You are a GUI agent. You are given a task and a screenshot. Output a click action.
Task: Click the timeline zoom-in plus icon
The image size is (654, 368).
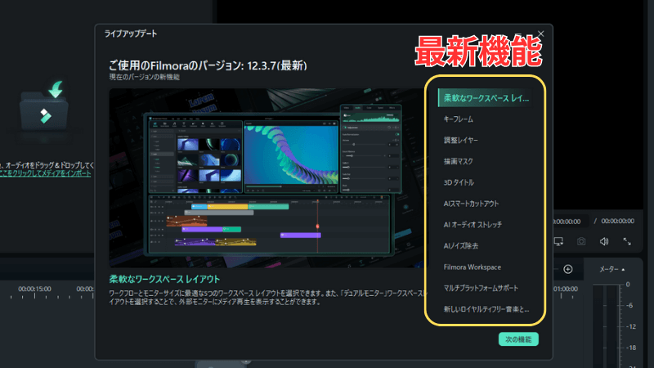click(567, 270)
